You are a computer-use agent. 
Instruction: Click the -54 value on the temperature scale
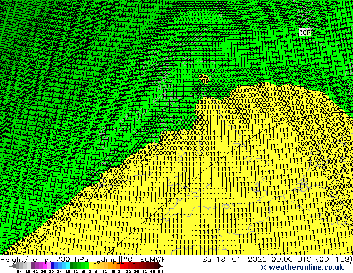18,272
